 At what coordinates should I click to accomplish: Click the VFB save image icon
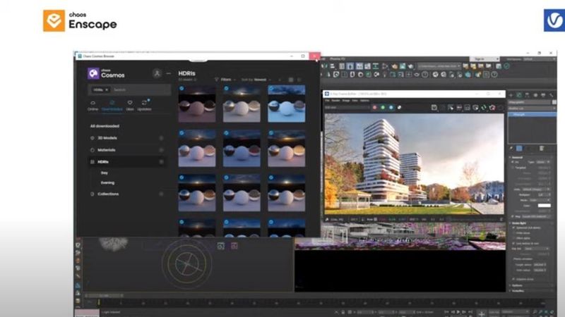[x=434, y=108]
